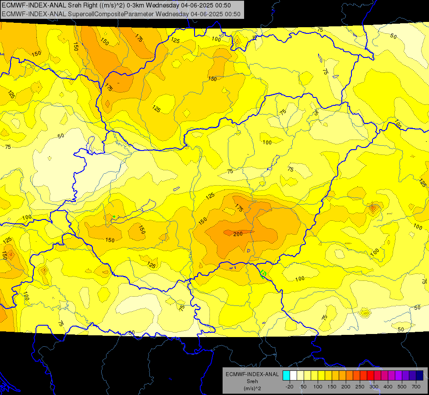Click the green ring marker on the border
This screenshot has width=429, height=395.
[263, 274]
